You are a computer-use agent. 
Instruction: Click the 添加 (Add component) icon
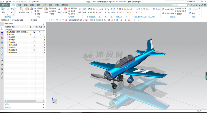click(x=193, y=13)
